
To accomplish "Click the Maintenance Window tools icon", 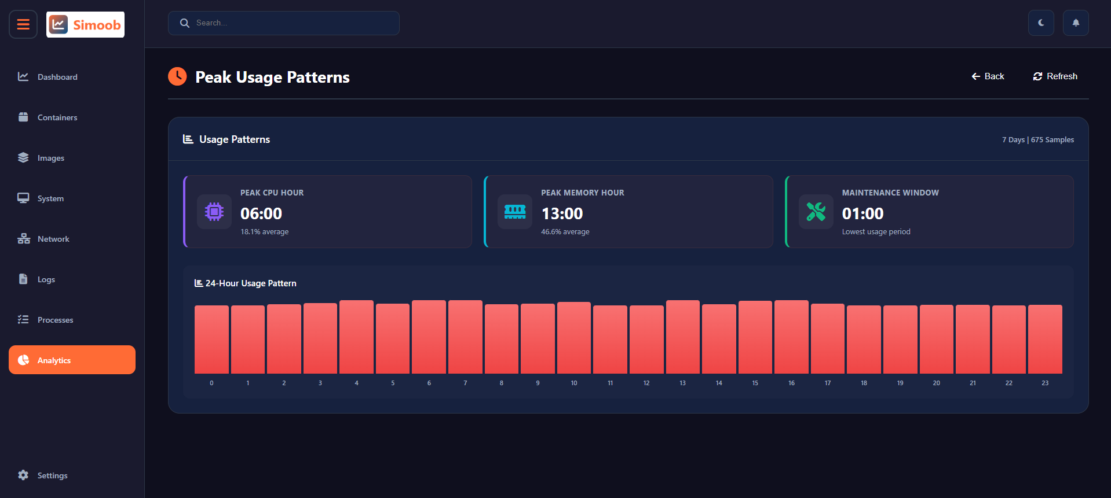I will click(816, 212).
